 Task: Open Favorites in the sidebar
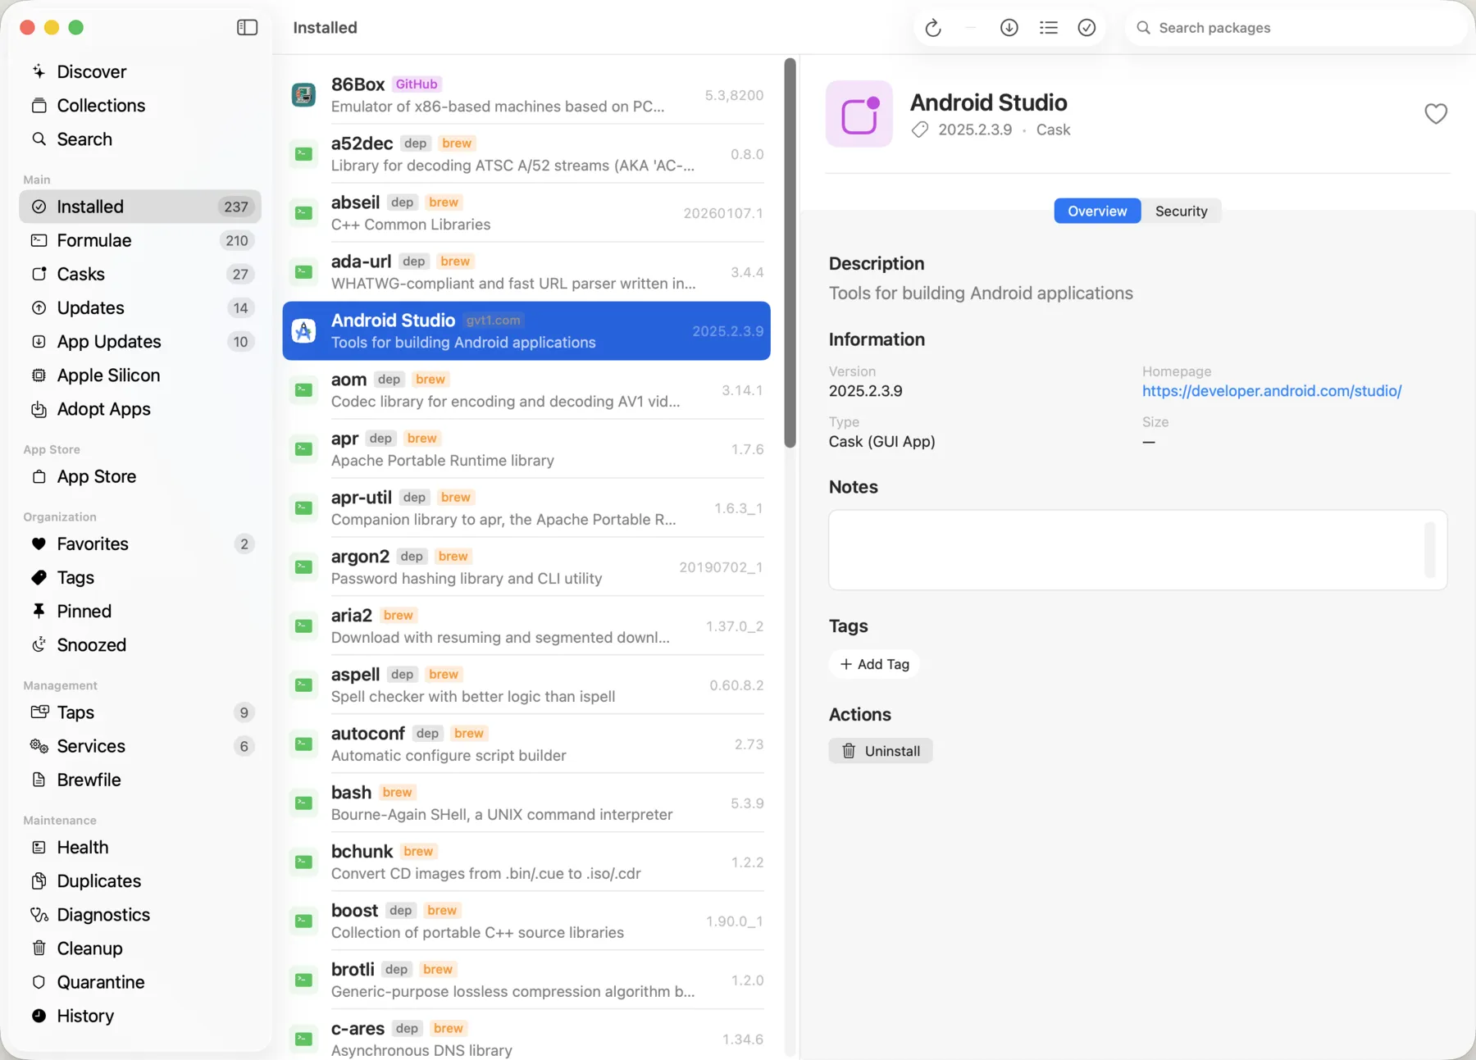[140, 544]
